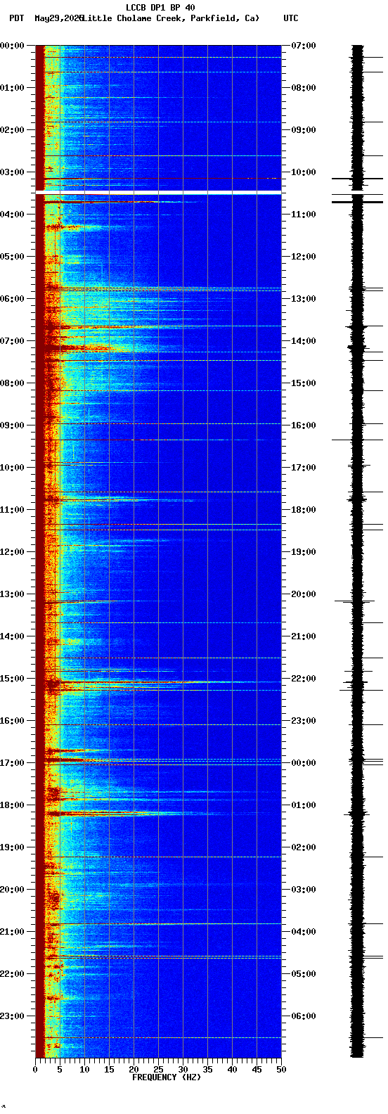This screenshot has width=388, height=1114.
Task: Click the 06:00 PDT time label
Action: (x=12, y=299)
